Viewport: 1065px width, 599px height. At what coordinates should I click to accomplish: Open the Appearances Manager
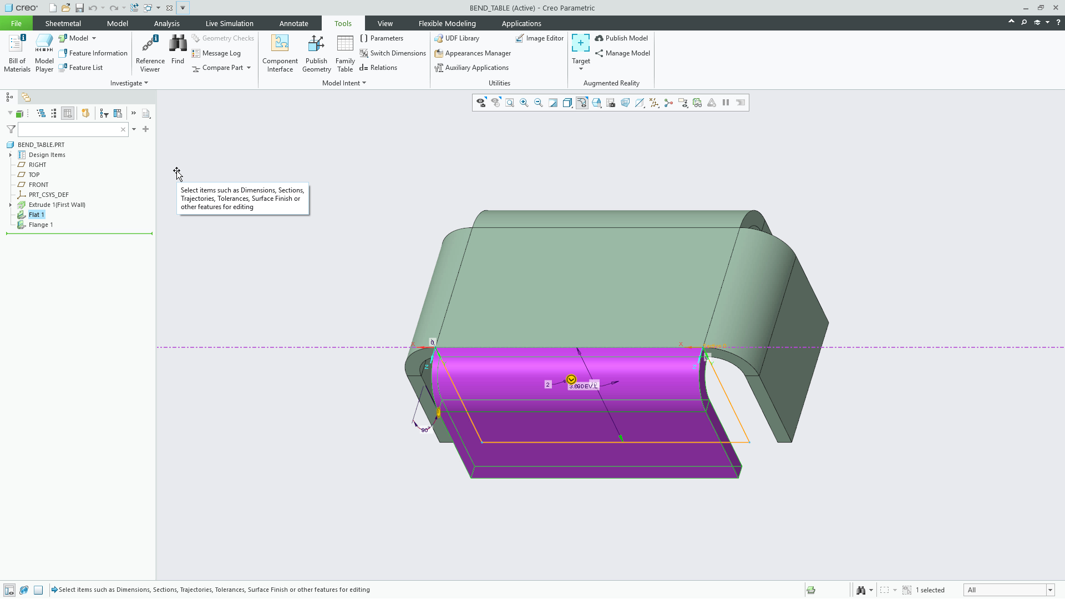[x=473, y=53]
